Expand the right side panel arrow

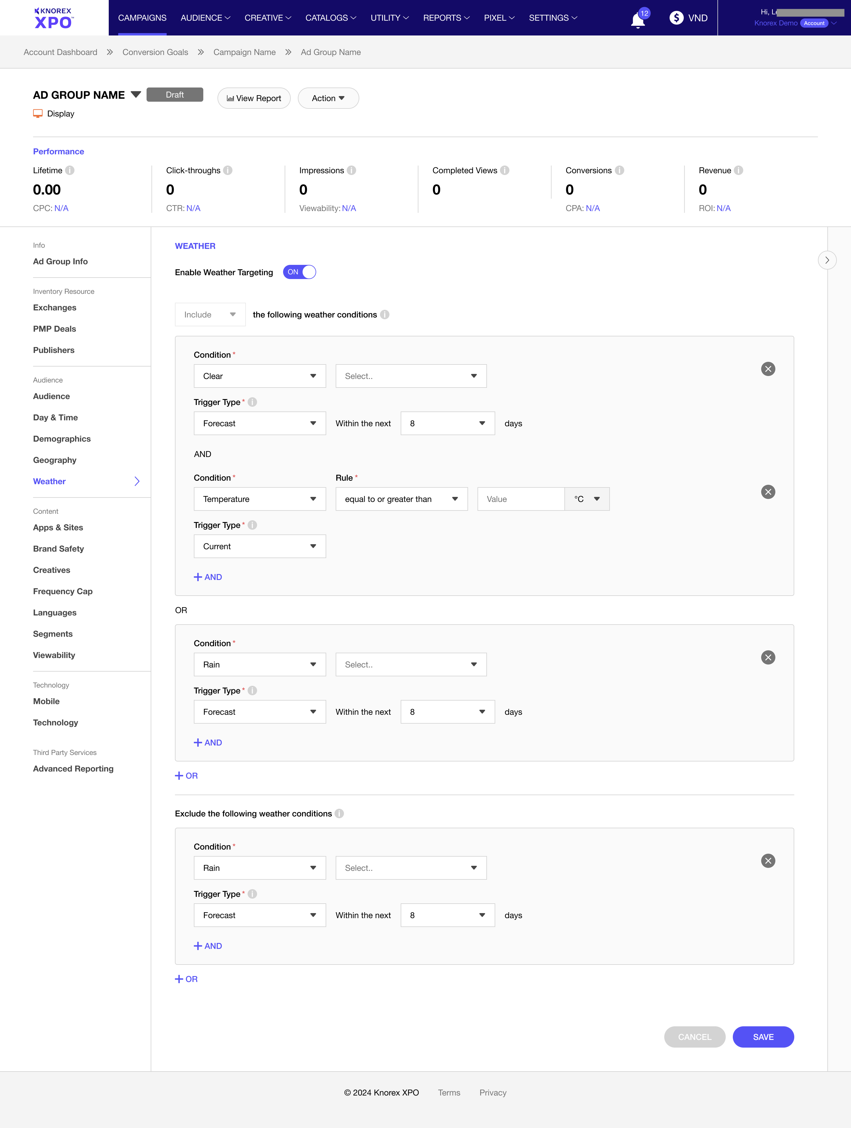tap(826, 260)
